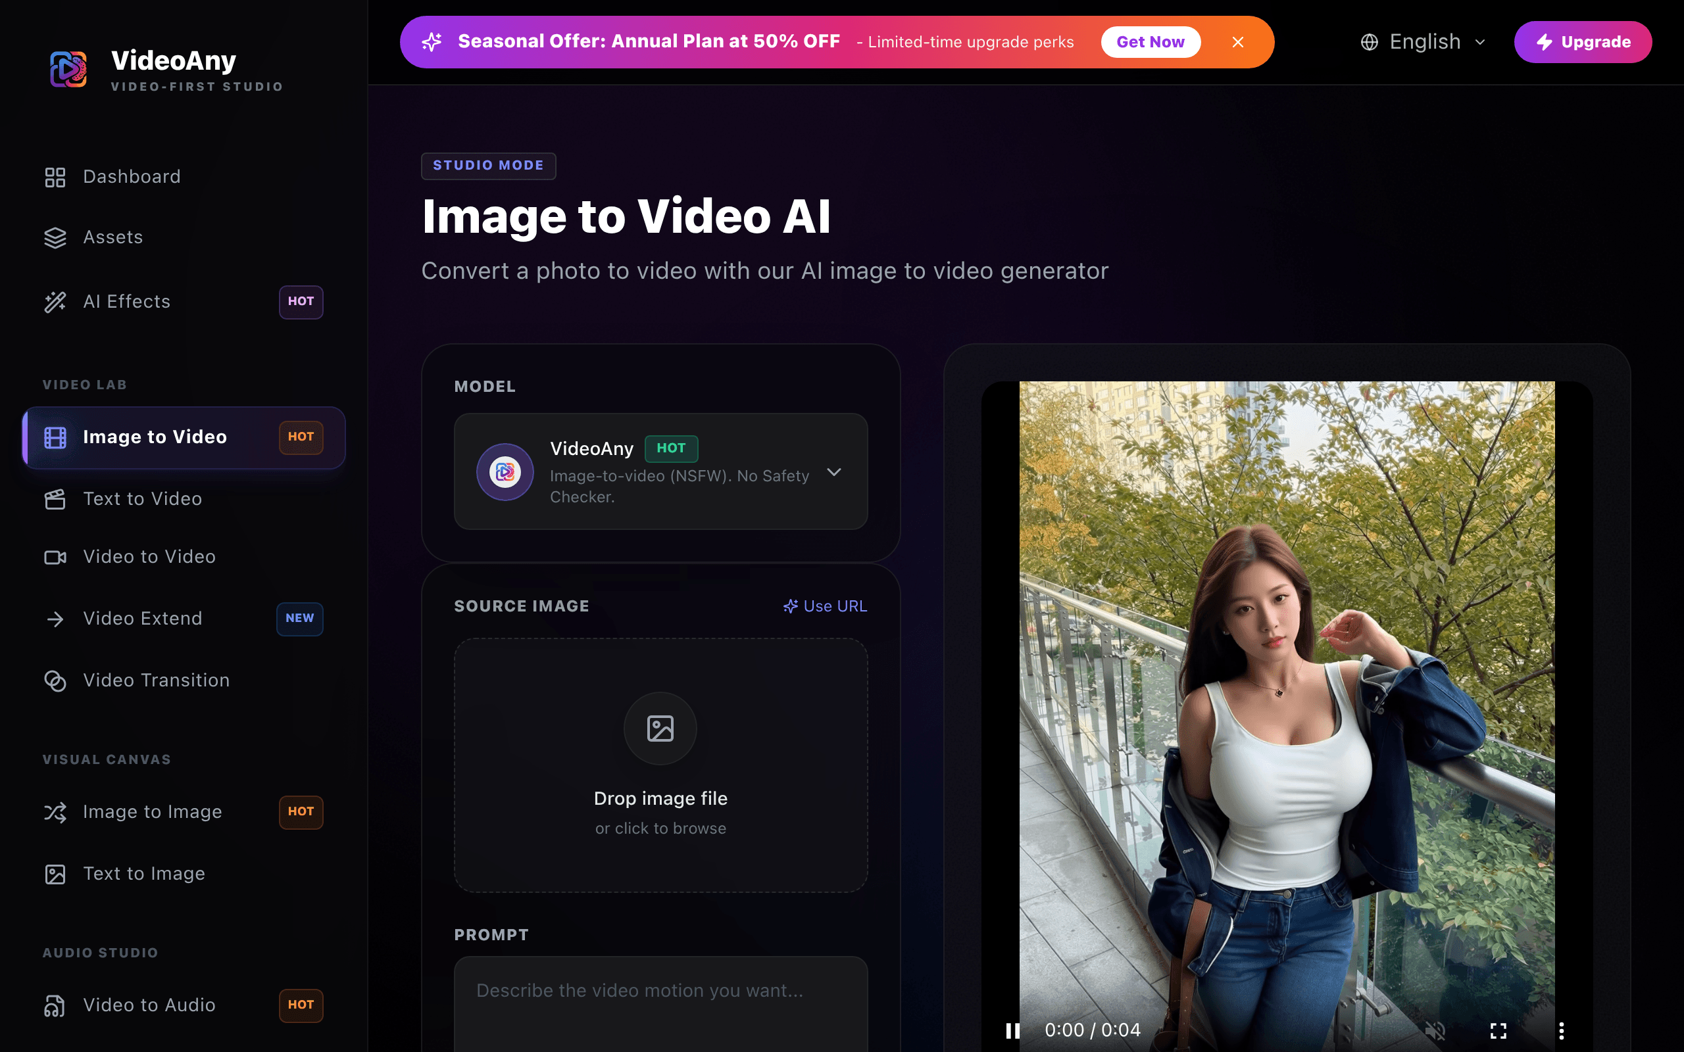Click the Video Extend arrow icon
The image size is (1684, 1052).
(55, 619)
